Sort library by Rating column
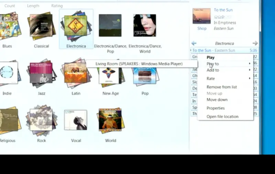The width and height of the screenshot is (275, 174). click(x=57, y=6)
